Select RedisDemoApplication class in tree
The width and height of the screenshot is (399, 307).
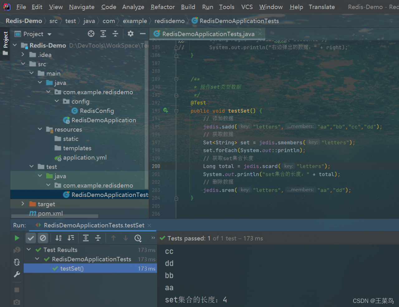[104, 120]
